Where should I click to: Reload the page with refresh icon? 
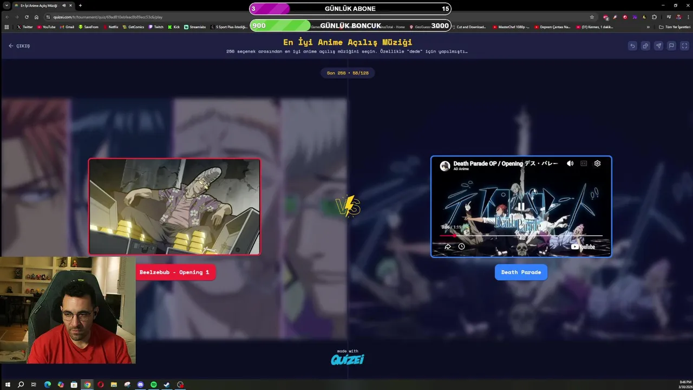click(27, 17)
